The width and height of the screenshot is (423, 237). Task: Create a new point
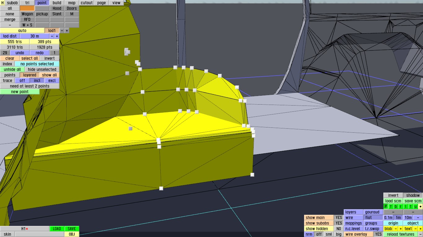tap(20, 92)
